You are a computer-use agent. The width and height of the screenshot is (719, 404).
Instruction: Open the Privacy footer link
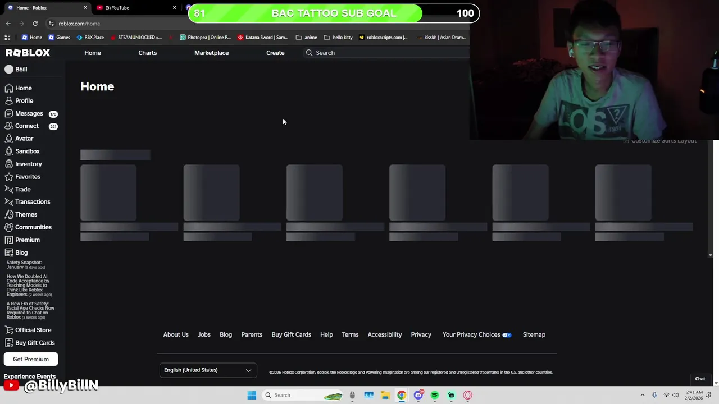pos(421,334)
